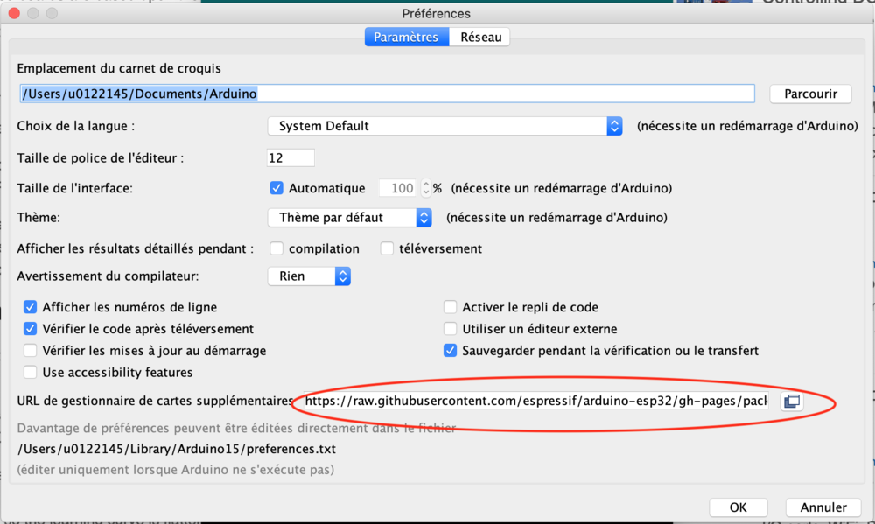Click the additional boards manager URL field
This screenshot has height=524, width=875.
[535, 401]
